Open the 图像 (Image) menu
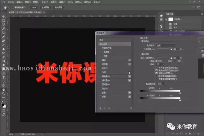This screenshot has height=136, width=204. pyautogui.click(x=28, y=2)
